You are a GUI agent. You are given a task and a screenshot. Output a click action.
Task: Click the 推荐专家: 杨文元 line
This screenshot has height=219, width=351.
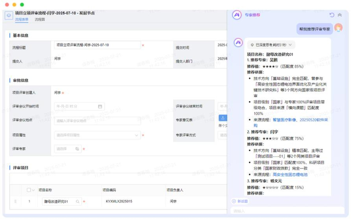[264, 181]
